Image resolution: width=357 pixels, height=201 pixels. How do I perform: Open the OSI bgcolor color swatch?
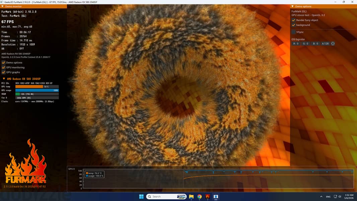pyautogui.click(x=333, y=44)
